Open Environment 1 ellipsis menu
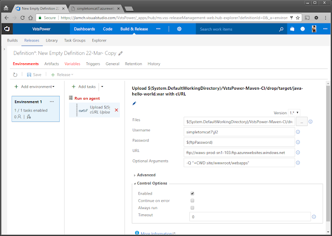332x236 pixels. [52, 102]
